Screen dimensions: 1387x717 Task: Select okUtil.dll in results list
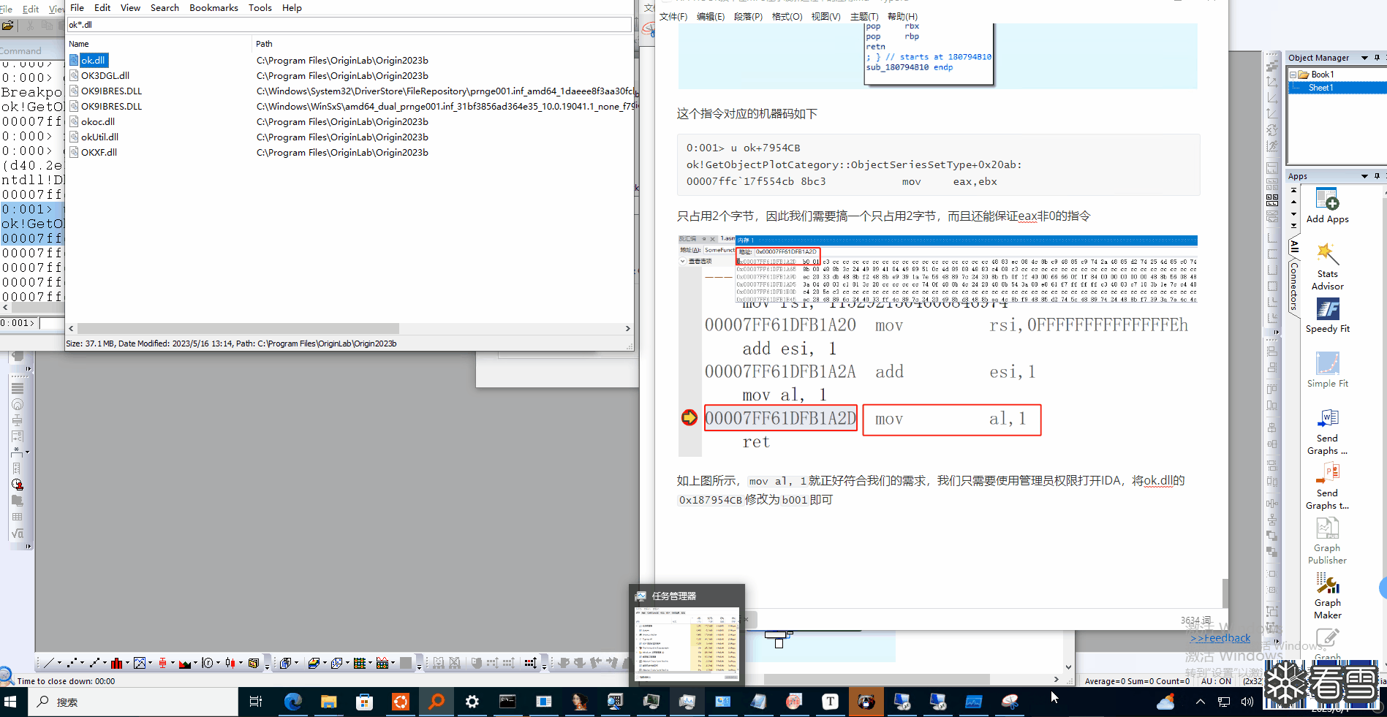tap(99, 137)
